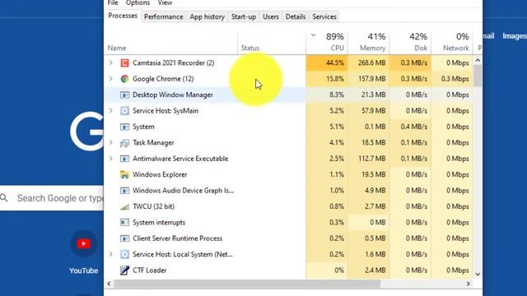Select the TWCU (32 bit) process name

[153, 206]
